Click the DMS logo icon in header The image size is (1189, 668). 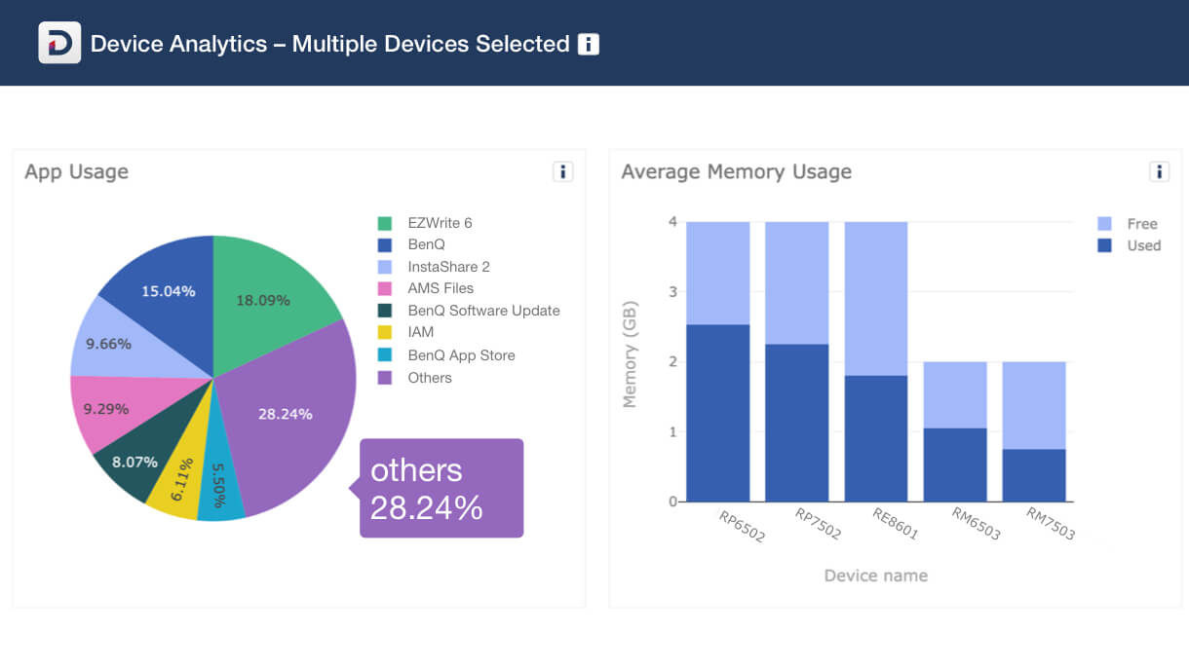59,43
